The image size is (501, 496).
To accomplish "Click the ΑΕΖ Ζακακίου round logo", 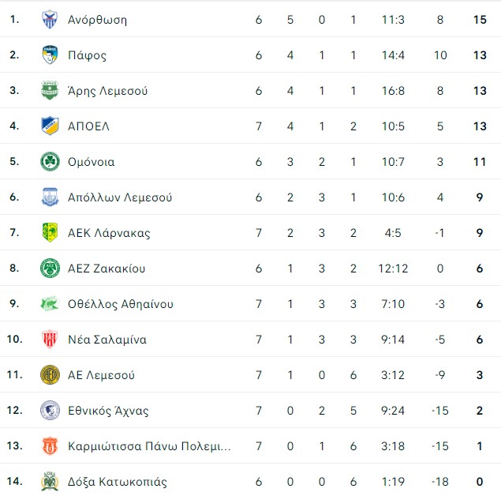I will click(x=50, y=269).
